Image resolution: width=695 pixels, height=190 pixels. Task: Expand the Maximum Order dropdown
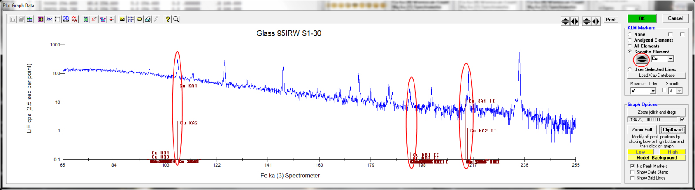(653, 91)
